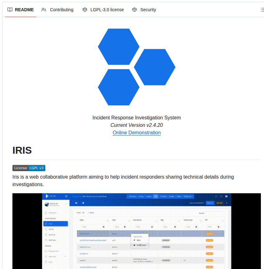Viewport: 264px width, 269px height.
Task: Switch to the Timeline tab in IRIS
Action: pyautogui.click(x=164, y=196)
